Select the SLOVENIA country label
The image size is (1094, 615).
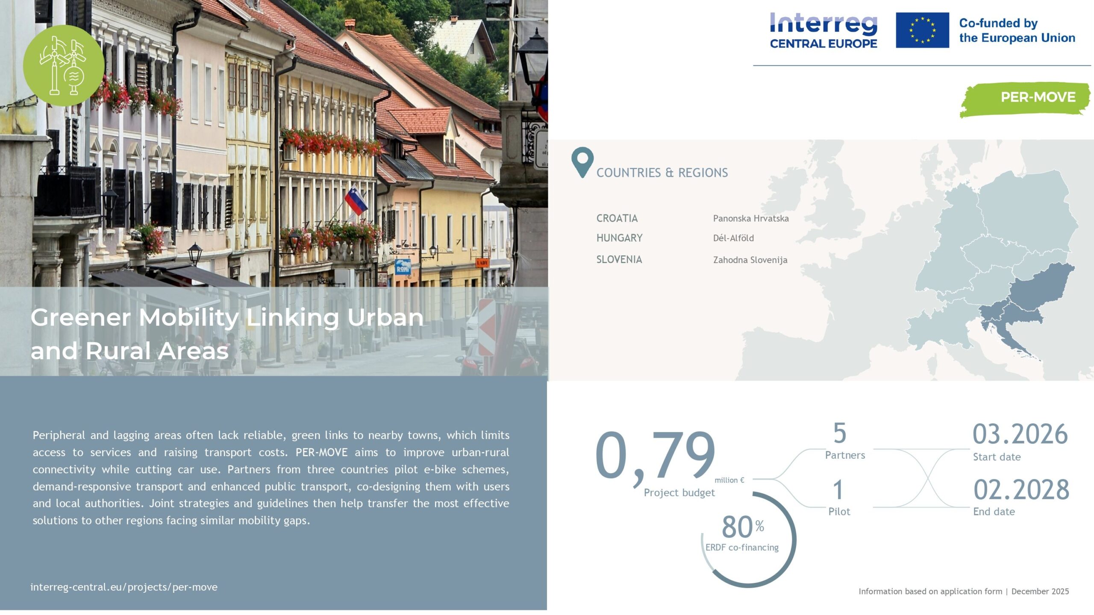coord(619,259)
